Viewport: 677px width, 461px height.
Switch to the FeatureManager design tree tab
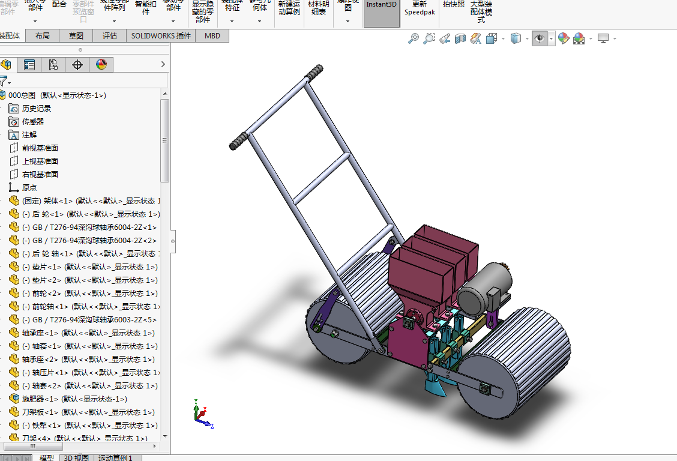[x=7, y=65]
